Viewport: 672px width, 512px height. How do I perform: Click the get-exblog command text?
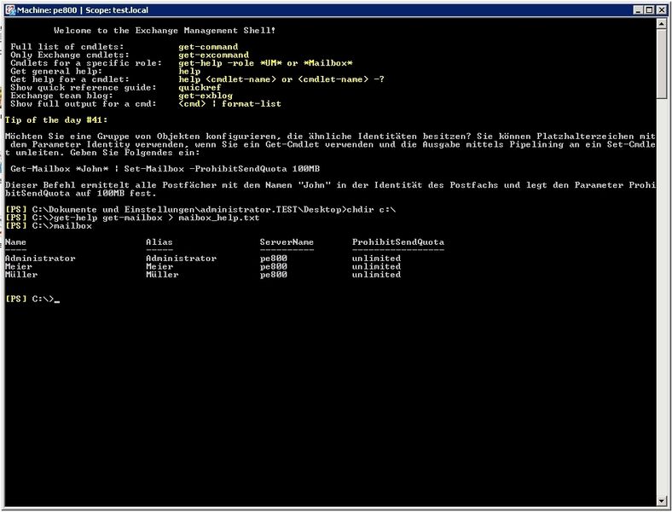204,96
